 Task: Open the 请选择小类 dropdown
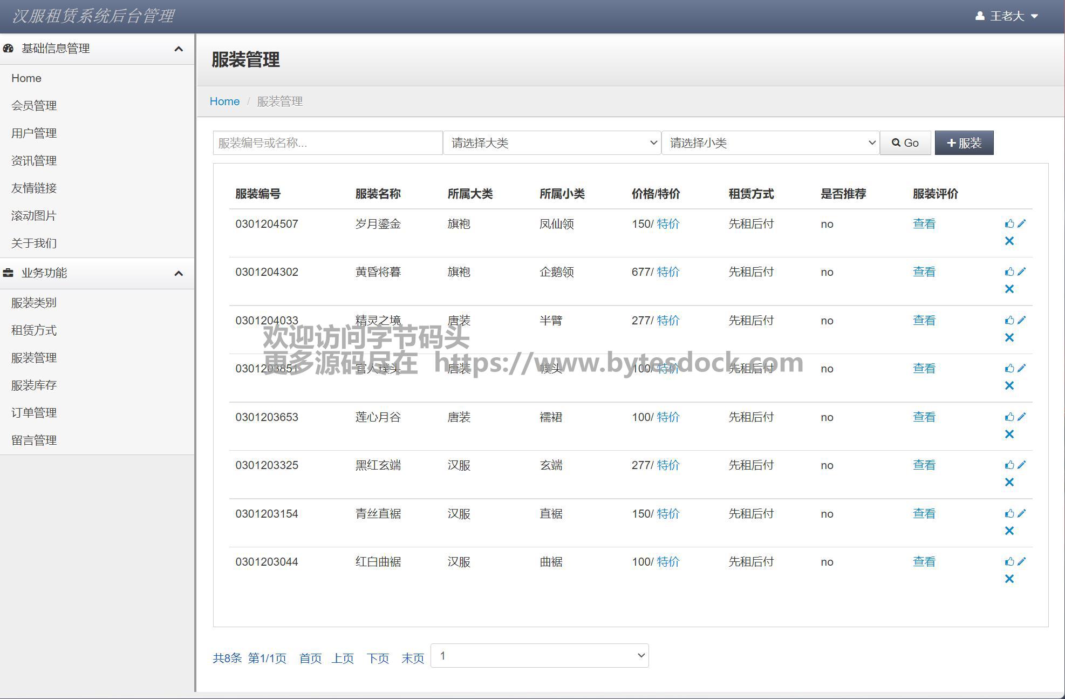pyautogui.click(x=770, y=143)
